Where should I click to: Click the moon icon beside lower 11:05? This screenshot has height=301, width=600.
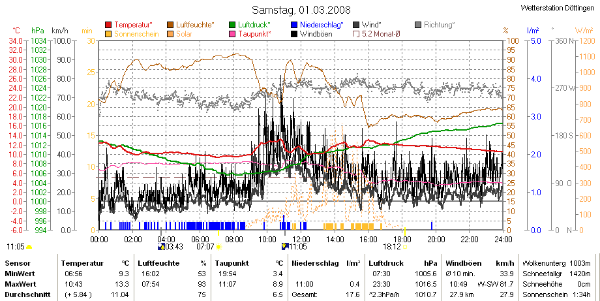coord(285,246)
